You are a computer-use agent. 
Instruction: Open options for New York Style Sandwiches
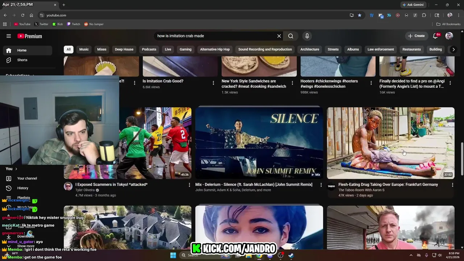pos(292,83)
